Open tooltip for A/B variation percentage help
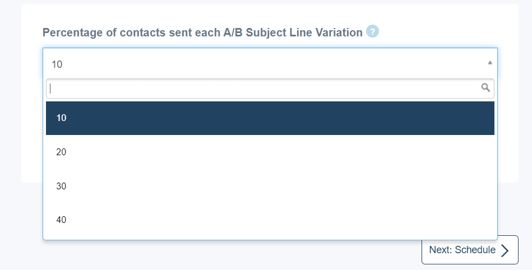Viewport: 532px width, 270px height. pos(372,31)
